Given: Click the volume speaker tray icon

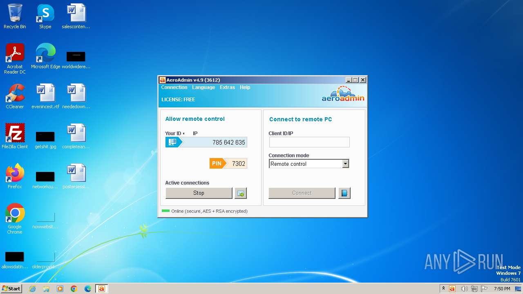Looking at the screenshot, I should tap(464, 289).
